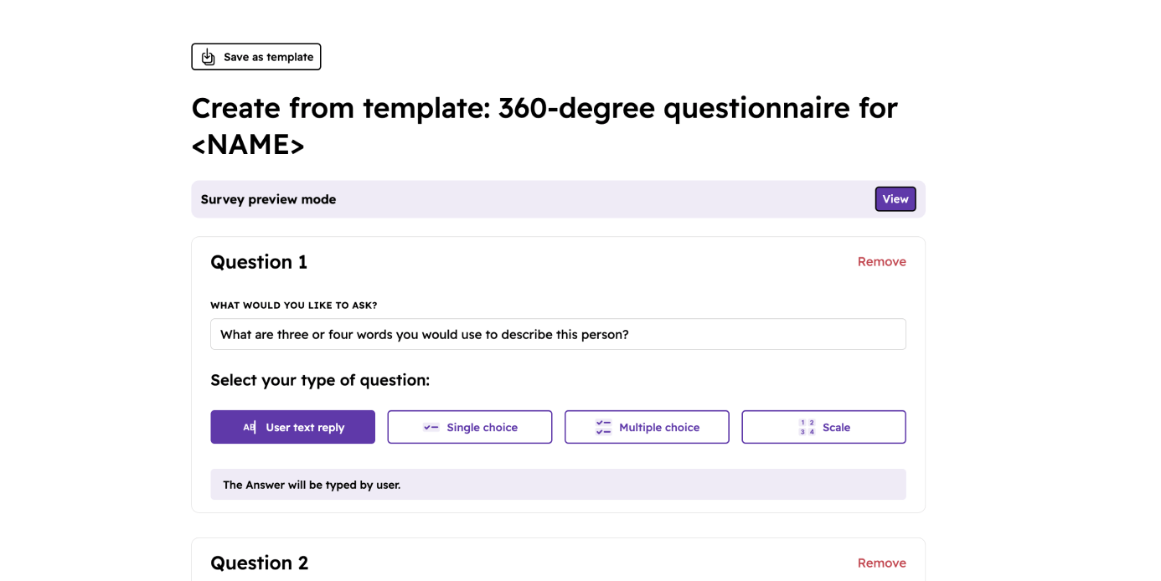Remove Question 2
This screenshot has width=1161, height=581.
point(881,563)
